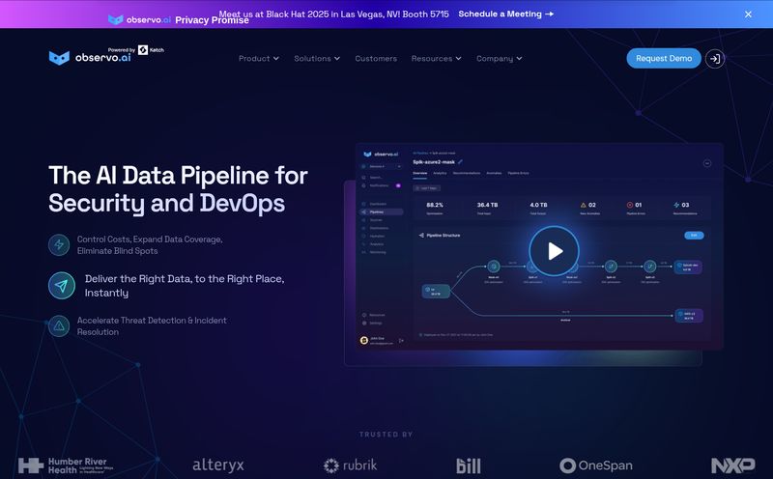
Task: Click the TRUSTED BY label
Action: pos(386,435)
